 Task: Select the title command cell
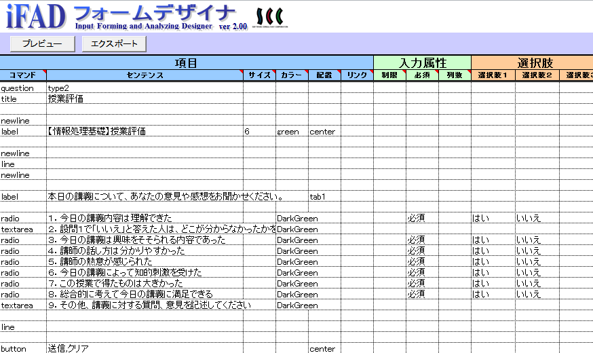point(23,99)
